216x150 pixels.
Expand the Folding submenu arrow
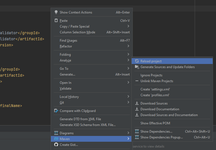[x=128, y=54]
